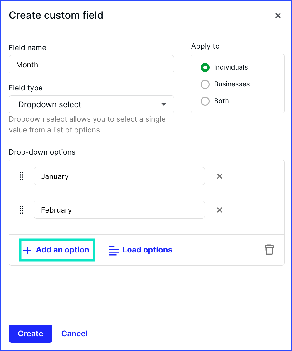This screenshot has height=351, width=292.
Task: Click the drag handle beside February
Action: pos(22,209)
